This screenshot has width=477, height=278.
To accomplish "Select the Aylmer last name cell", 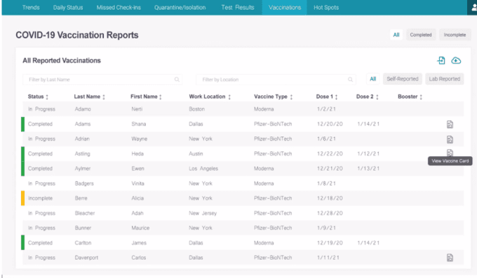I will pyautogui.click(x=83, y=169).
